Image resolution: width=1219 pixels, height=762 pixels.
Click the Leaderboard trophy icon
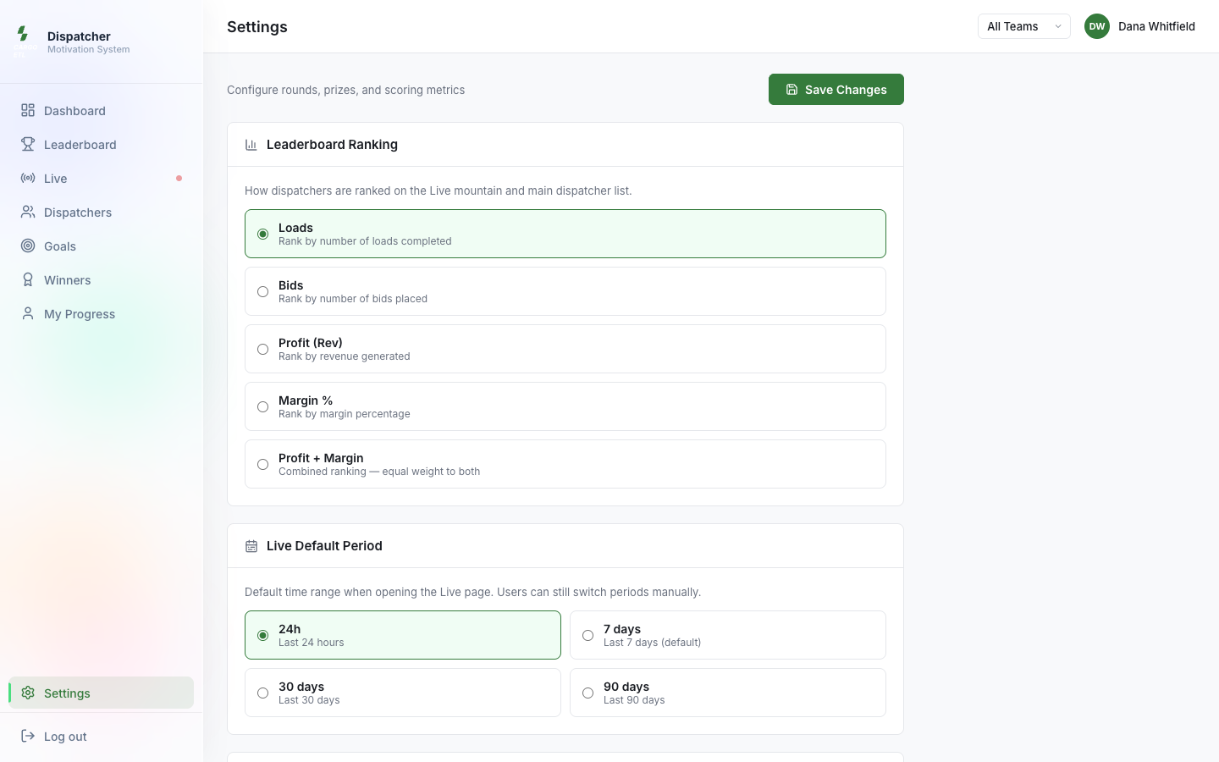(28, 144)
